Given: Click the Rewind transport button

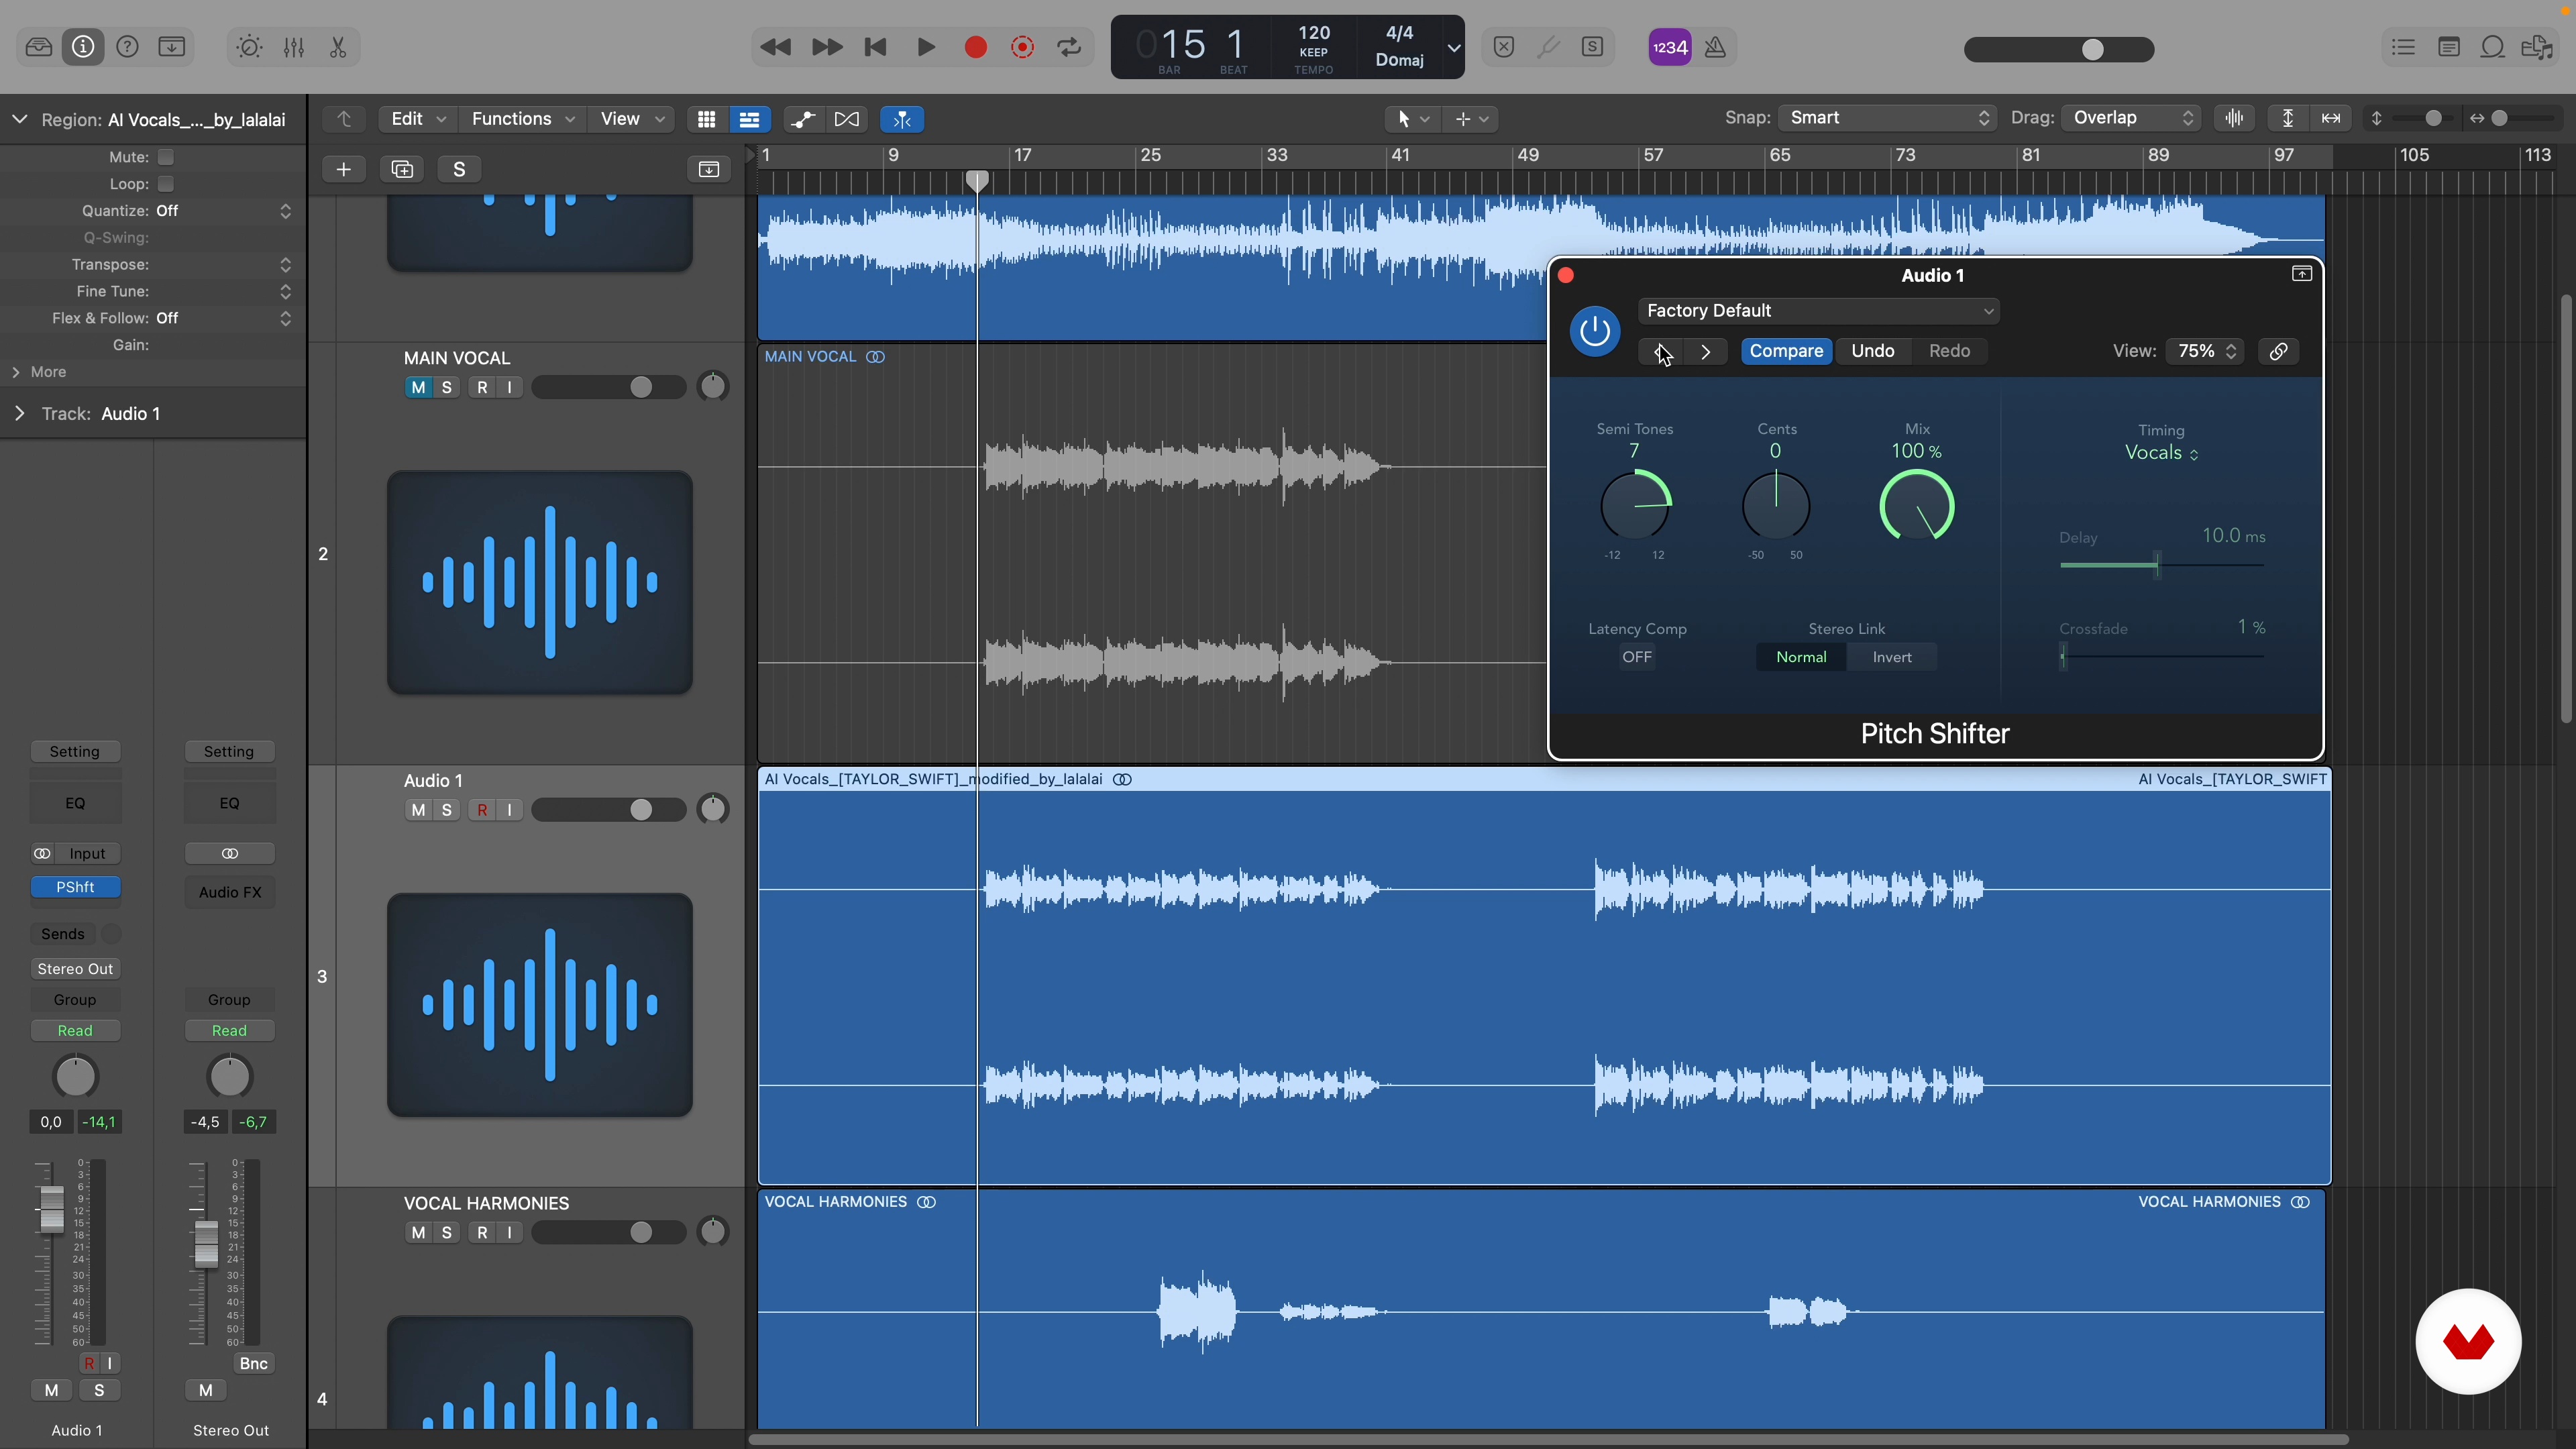Looking at the screenshot, I should tap(776, 47).
